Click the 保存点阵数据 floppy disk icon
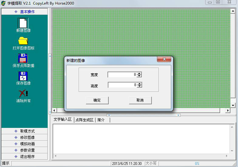238x167 pixels. (x=23, y=58)
